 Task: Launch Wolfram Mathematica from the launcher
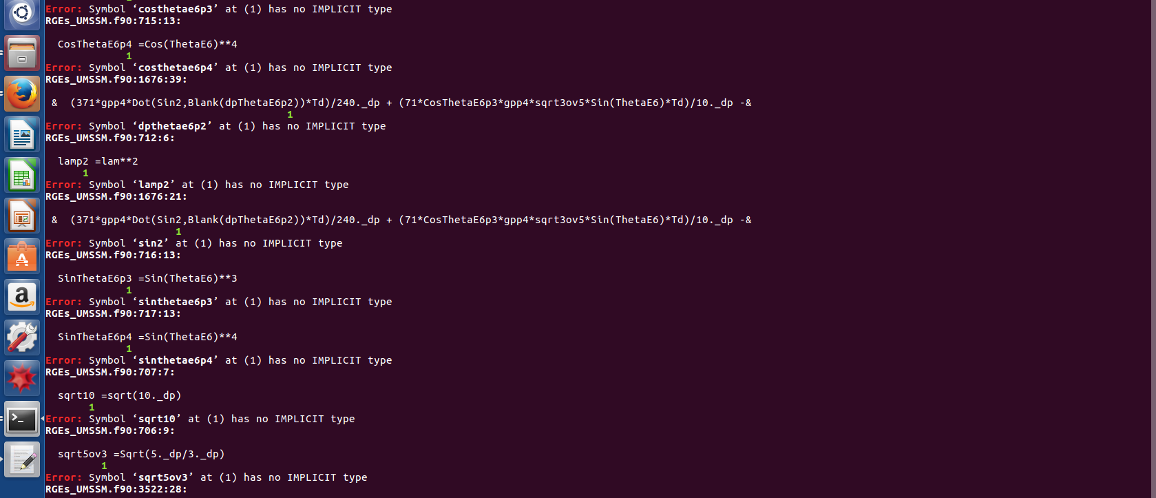pos(21,377)
